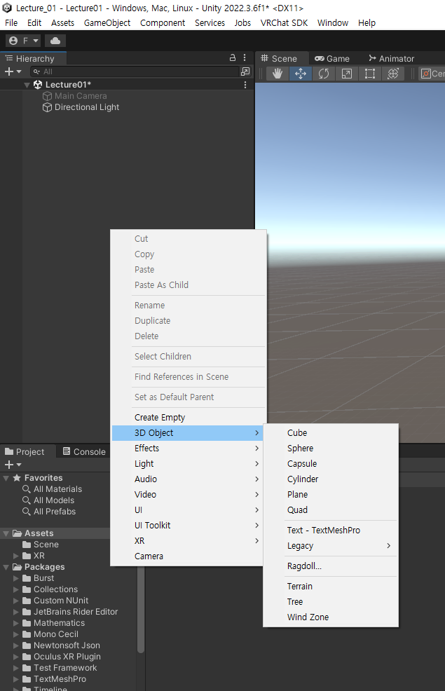
Task: Expand the Audio submenu
Action: point(188,479)
